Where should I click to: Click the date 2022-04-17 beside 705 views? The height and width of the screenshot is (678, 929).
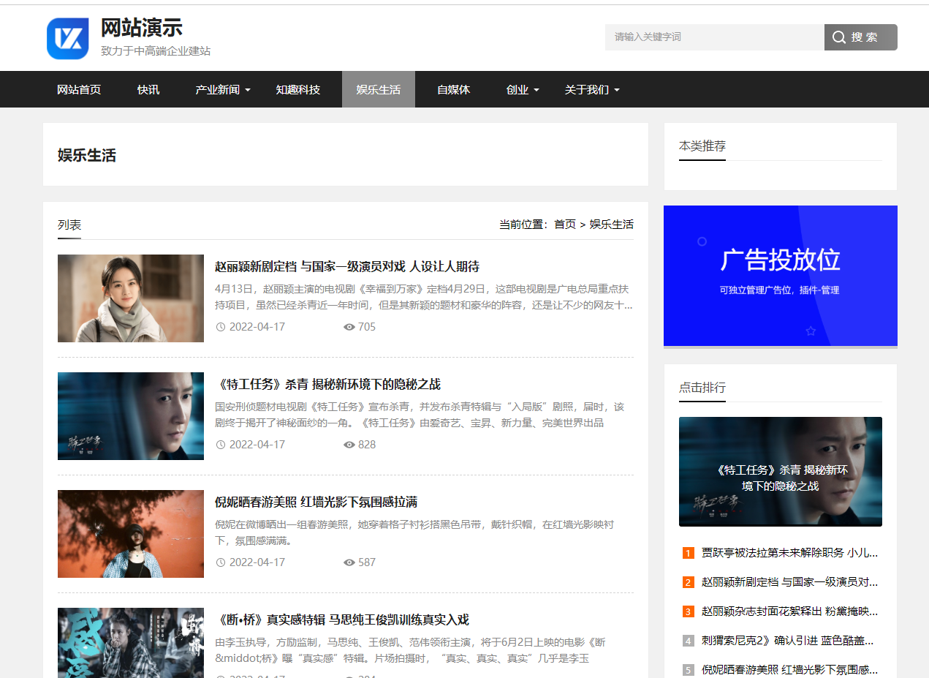click(257, 327)
